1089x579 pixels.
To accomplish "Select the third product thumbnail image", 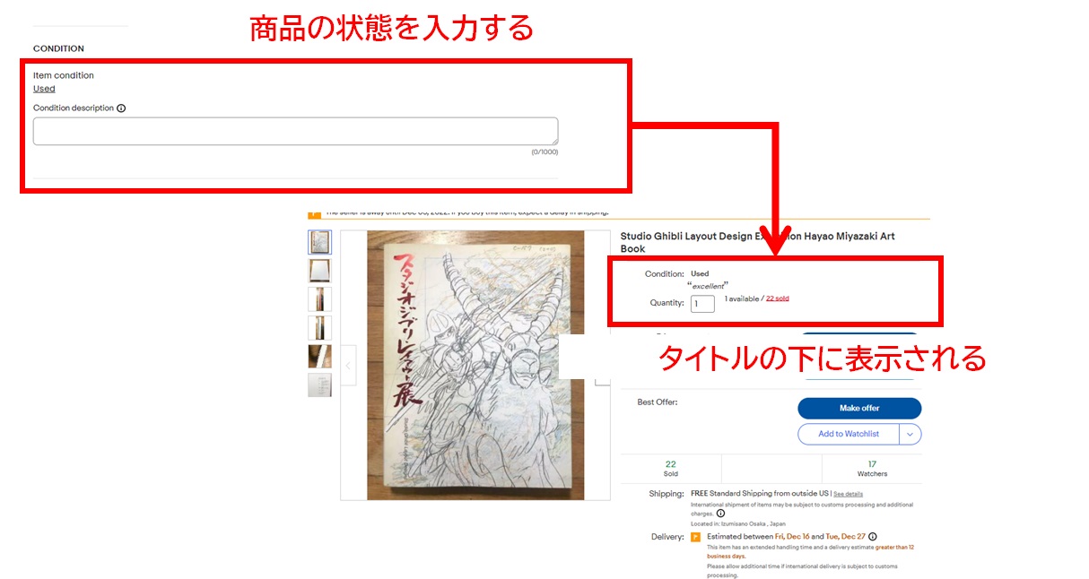I will point(319,299).
